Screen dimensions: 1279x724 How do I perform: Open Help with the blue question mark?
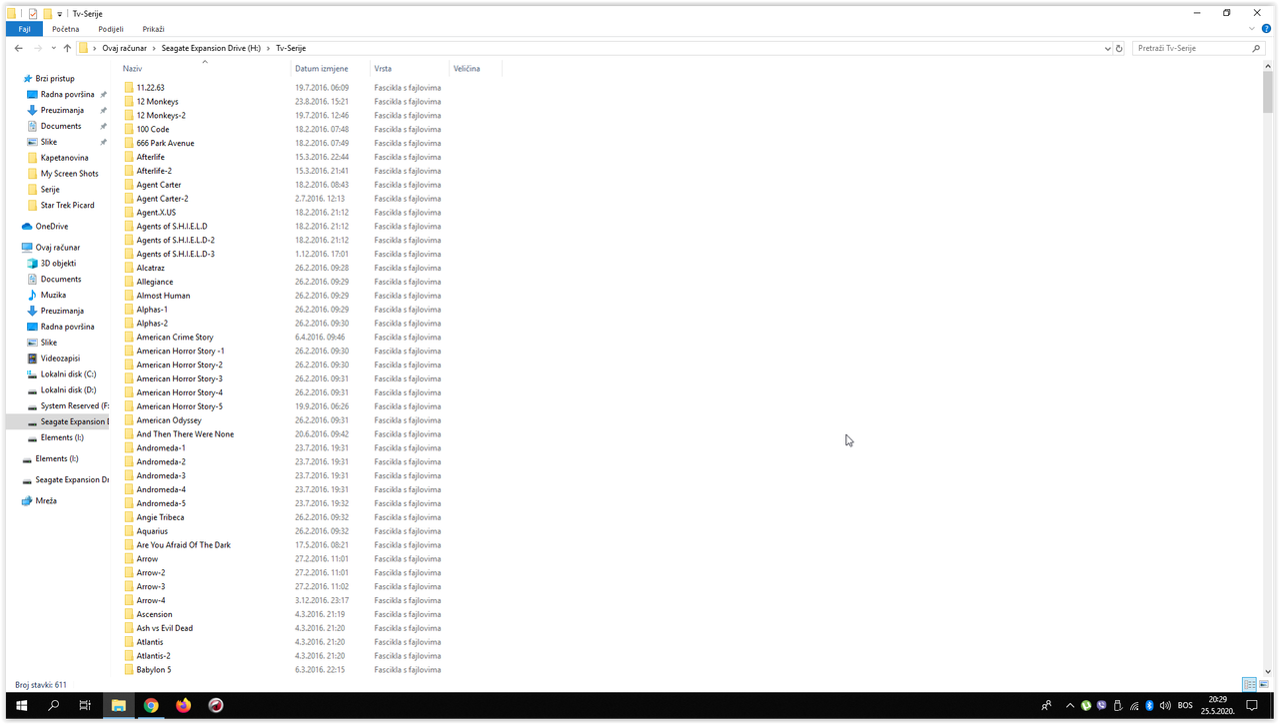(x=1268, y=29)
